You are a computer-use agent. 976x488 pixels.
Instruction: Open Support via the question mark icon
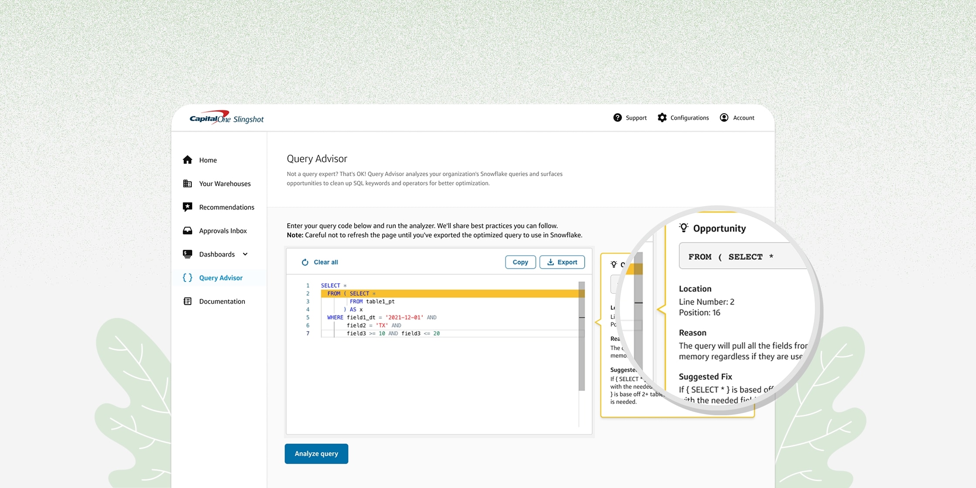coord(617,118)
